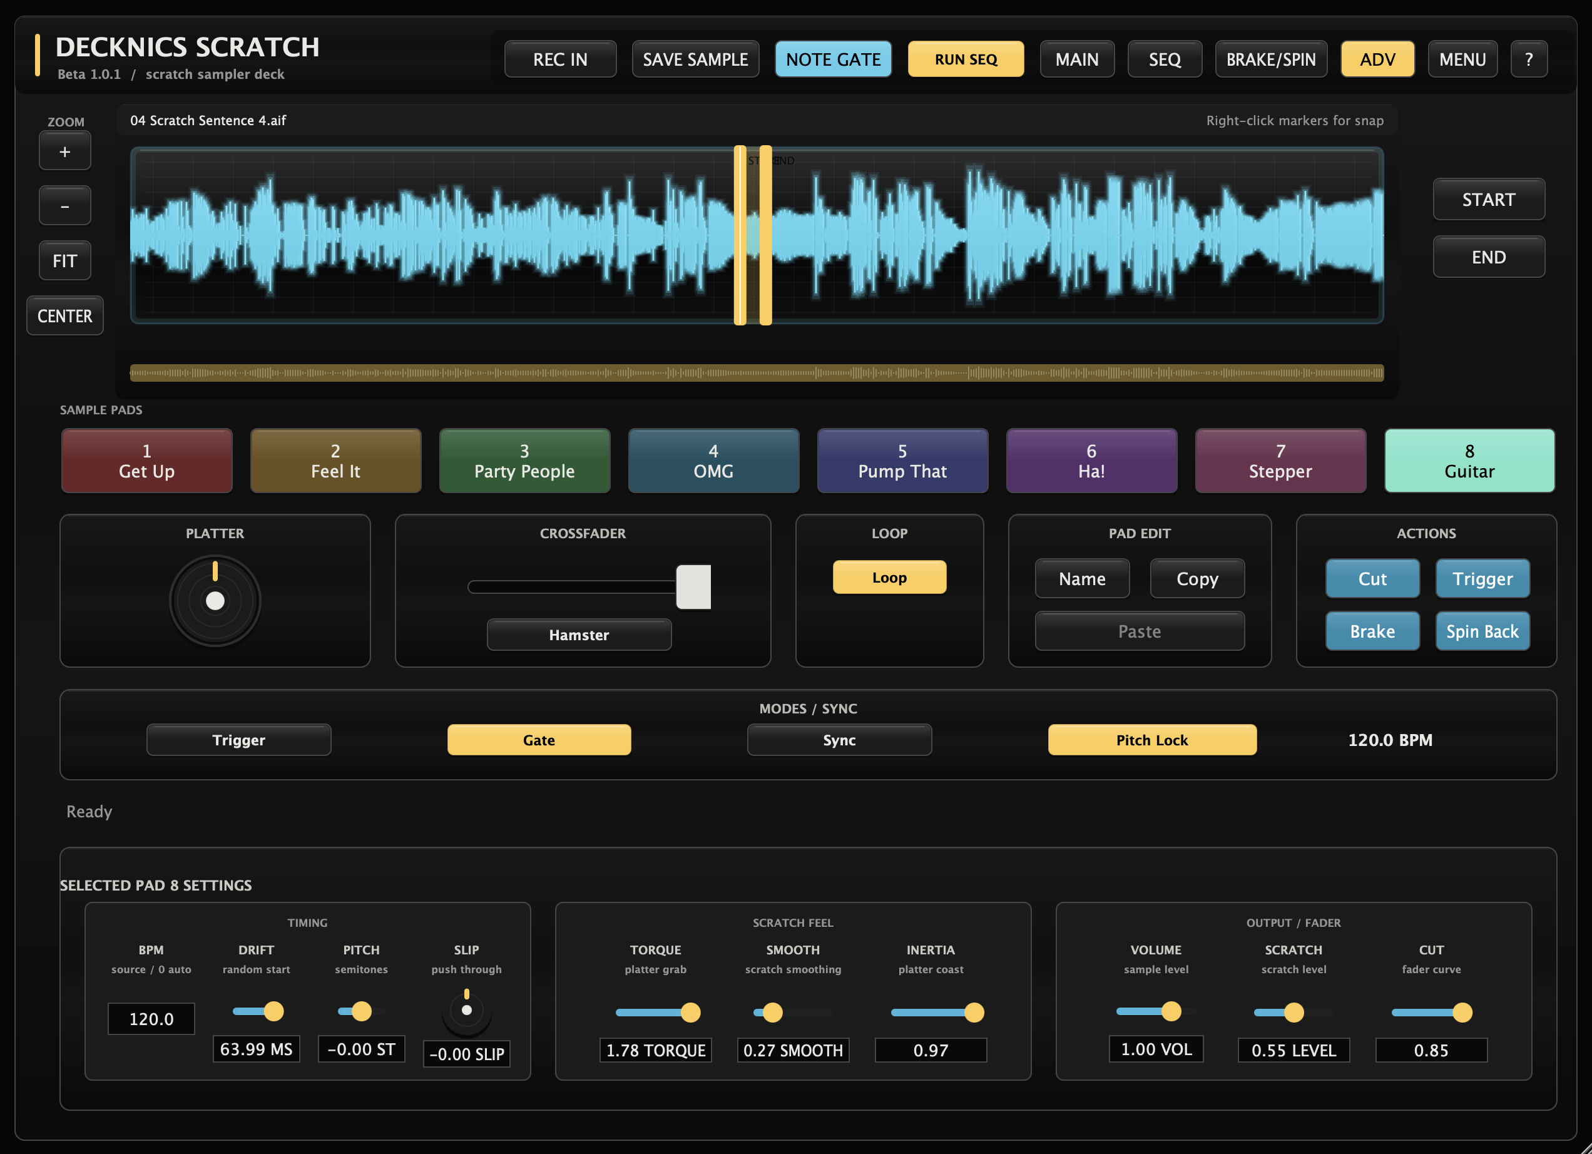The image size is (1592, 1154).
Task: Select sample pad 8 Guitar
Action: click(x=1469, y=461)
